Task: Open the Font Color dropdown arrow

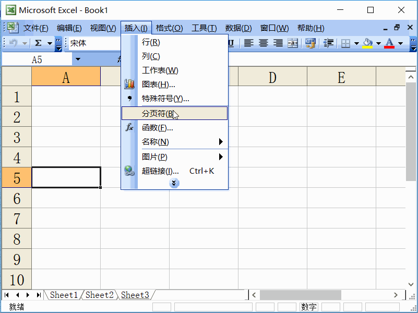Action: 400,43
